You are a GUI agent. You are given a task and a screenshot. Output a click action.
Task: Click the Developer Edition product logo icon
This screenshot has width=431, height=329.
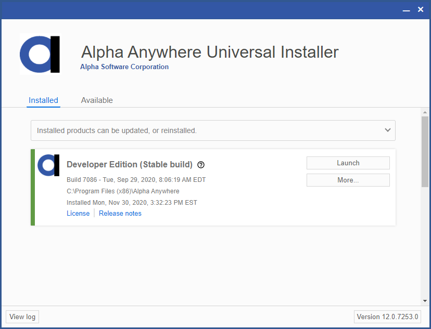tap(48, 165)
